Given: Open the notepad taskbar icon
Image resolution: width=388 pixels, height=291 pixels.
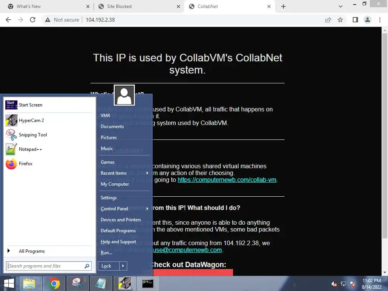Looking at the screenshot, I should pyautogui.click(x=101, y=283).
